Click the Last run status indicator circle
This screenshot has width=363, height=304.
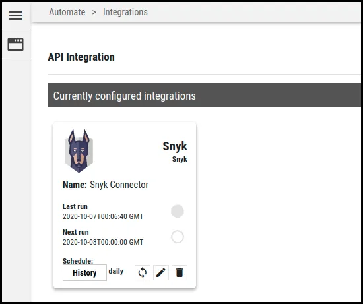point(178,211)
